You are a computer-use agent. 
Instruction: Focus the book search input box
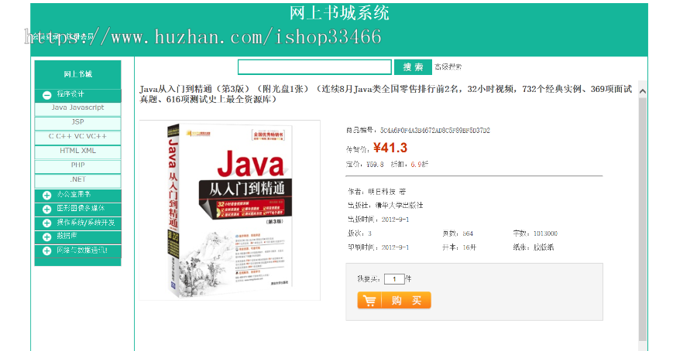click(x=314, y=67)
